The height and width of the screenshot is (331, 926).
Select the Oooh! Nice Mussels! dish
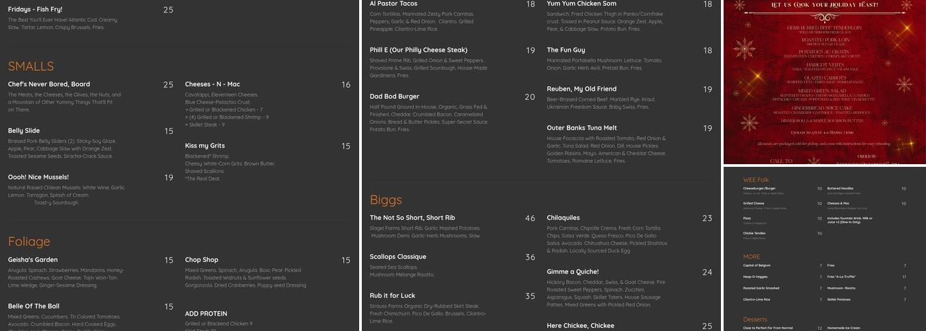(x=38, y=177)
